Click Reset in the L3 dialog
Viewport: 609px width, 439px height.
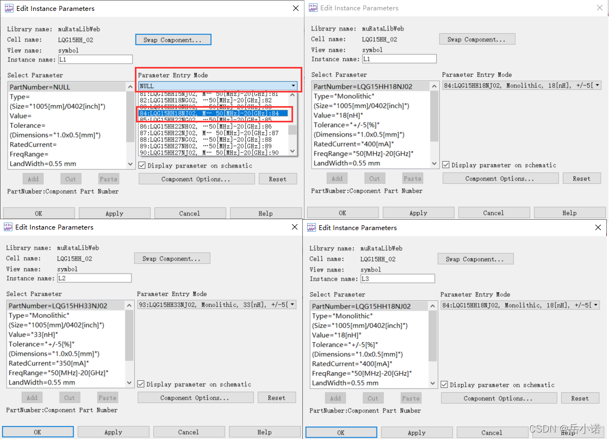(x=580, y=398)
